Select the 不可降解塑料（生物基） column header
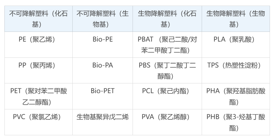This screenshot has width=277, height=140. pos(102,19)
